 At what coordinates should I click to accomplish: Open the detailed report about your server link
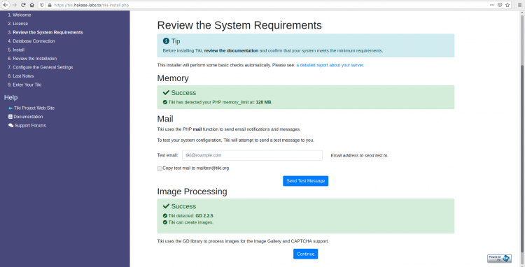coord(330,65)
